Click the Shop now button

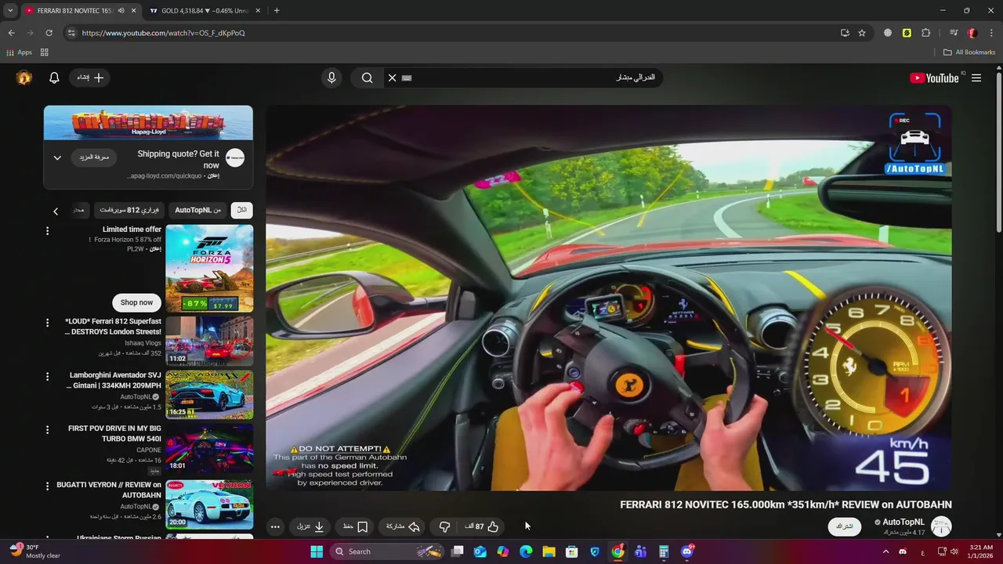click(137, 302)
